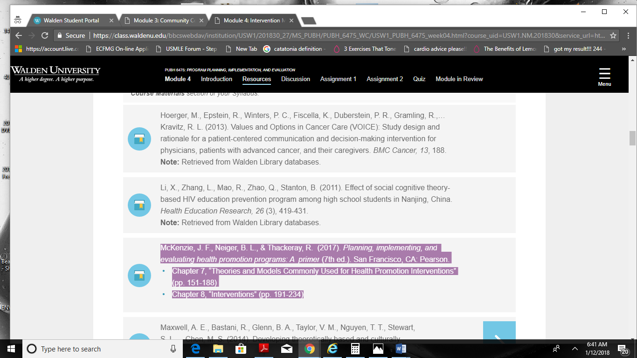The width and height of the screenshot is (637, 358).
Task: Open Assignment 1 in the course nav
Action: coord(338,79)
